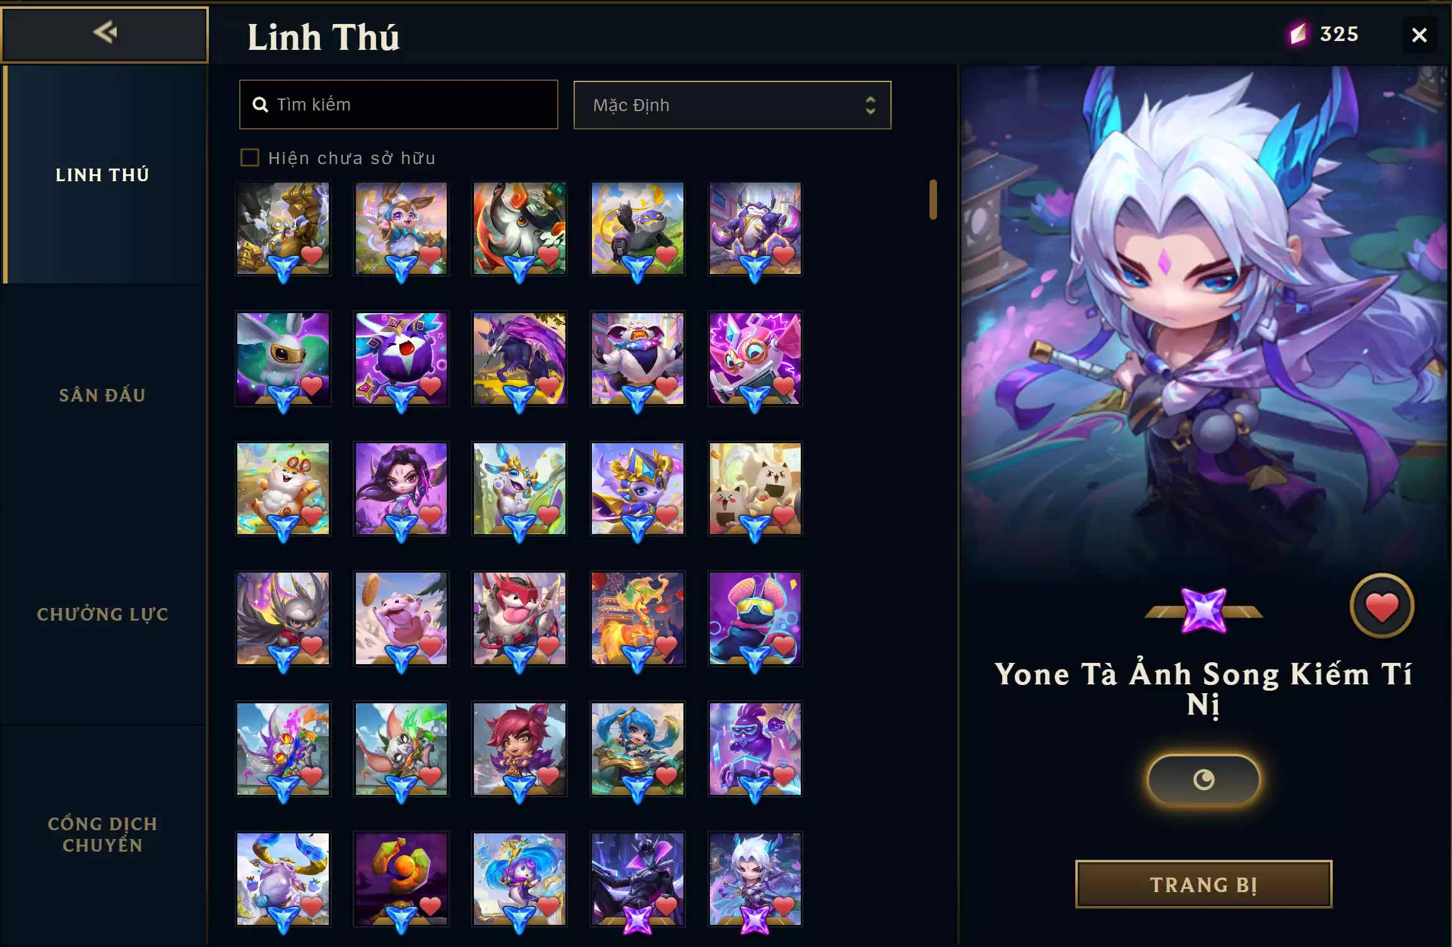This screenshot has height=947, width=1452.
Task: Click the up-down arrows of sort dropdown
Action: click(x=871, y=105)
